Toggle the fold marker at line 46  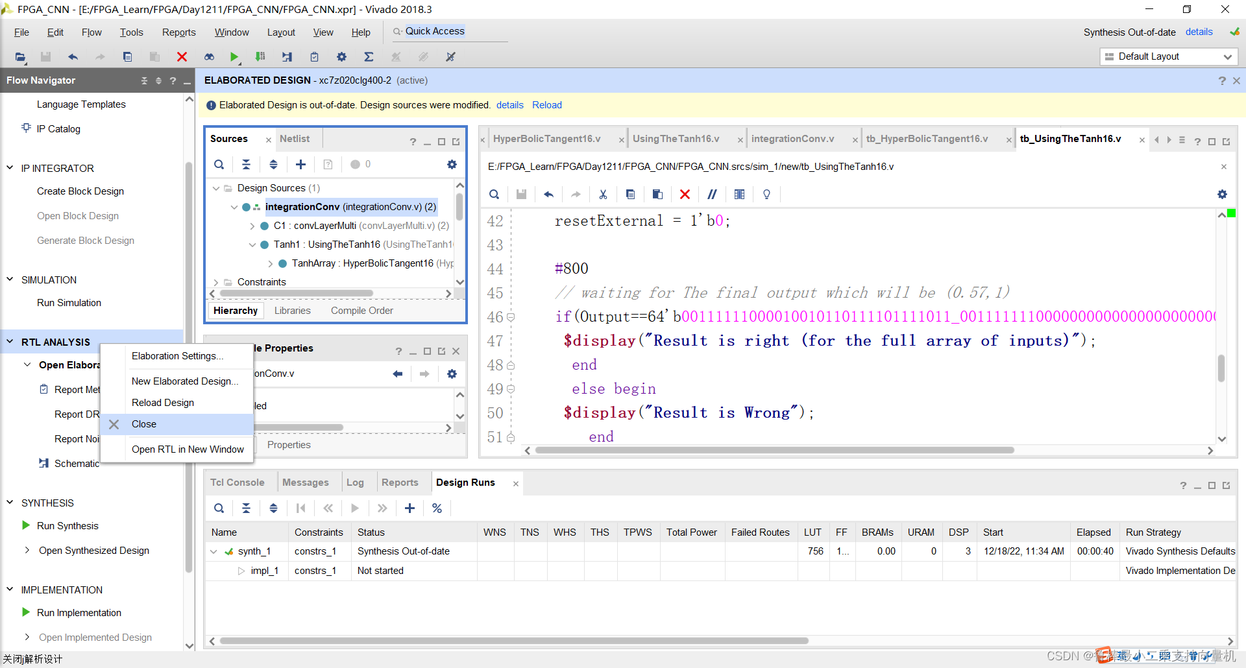click(511, 317)
